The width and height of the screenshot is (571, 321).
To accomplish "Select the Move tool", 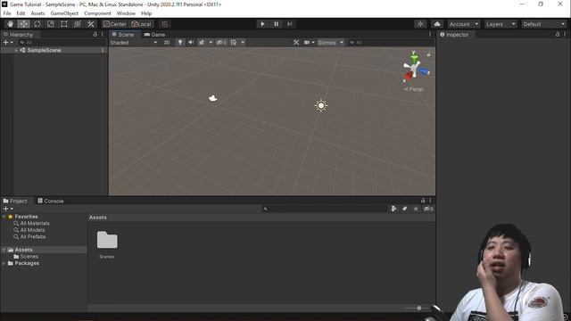I will tap(24, 24).
